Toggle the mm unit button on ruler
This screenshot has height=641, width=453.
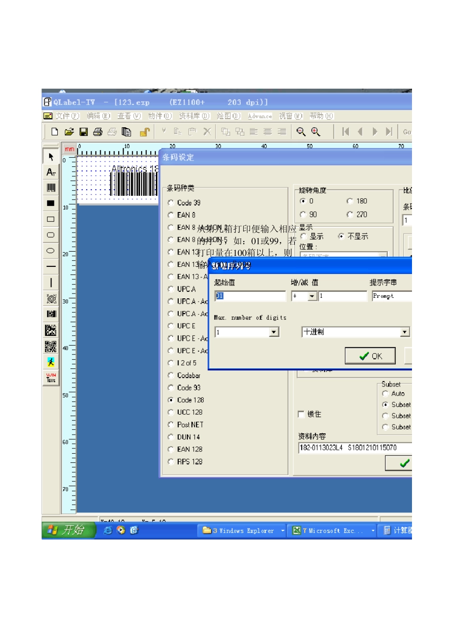coord(70,149)
